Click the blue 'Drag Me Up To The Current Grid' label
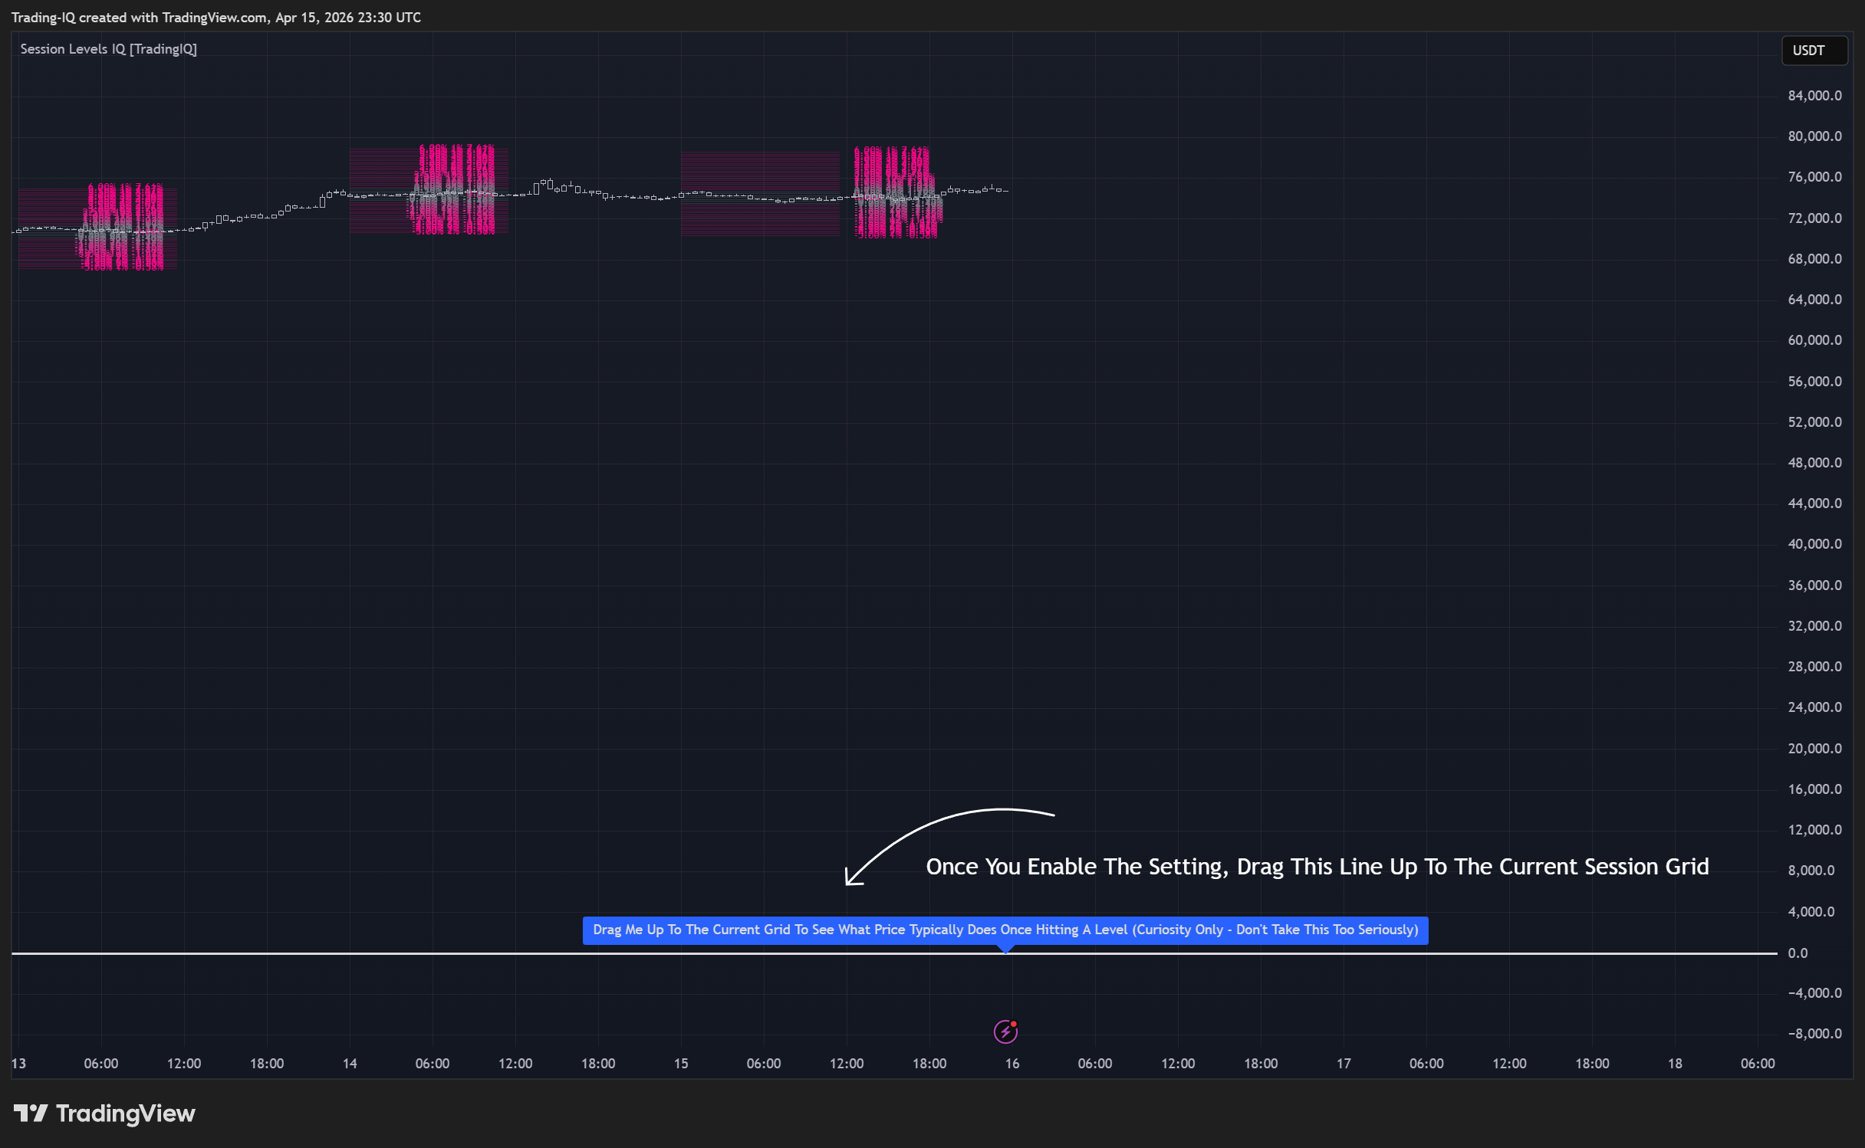This screenshot has height=1148, width=1865. point(1005,930)
